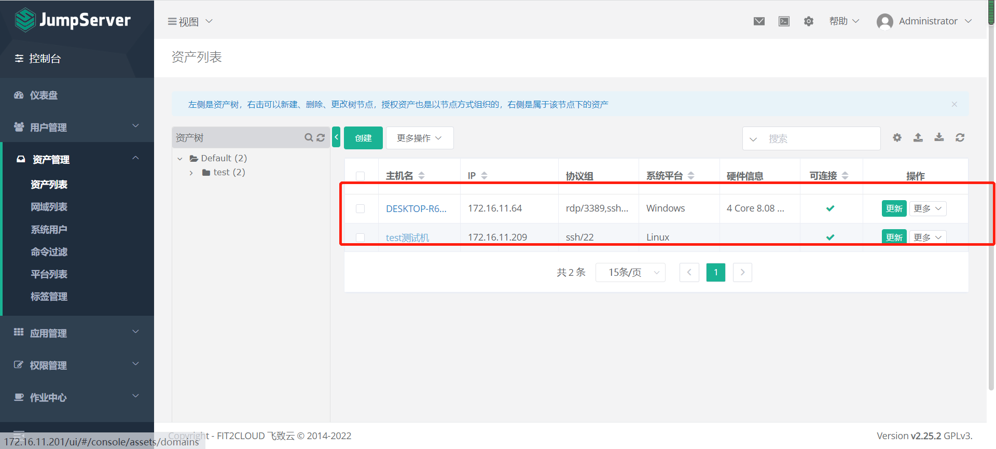Open the mail messages icon

[x=759, y=21]
